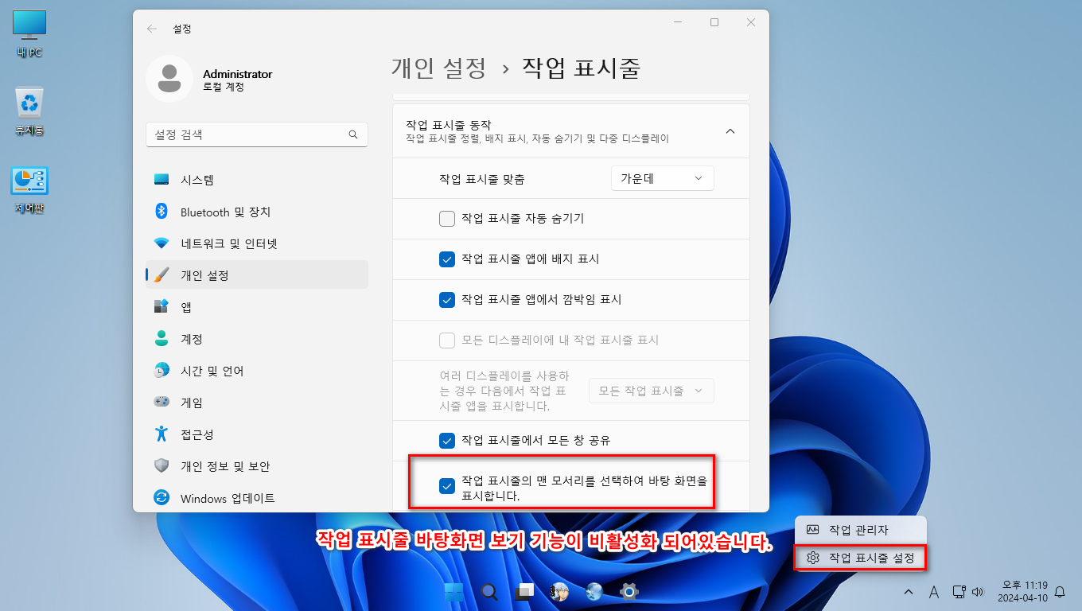Select 작업 관리자 in the context menu
The width and height of the screenshot is (1082, 611).
point(860,530)
